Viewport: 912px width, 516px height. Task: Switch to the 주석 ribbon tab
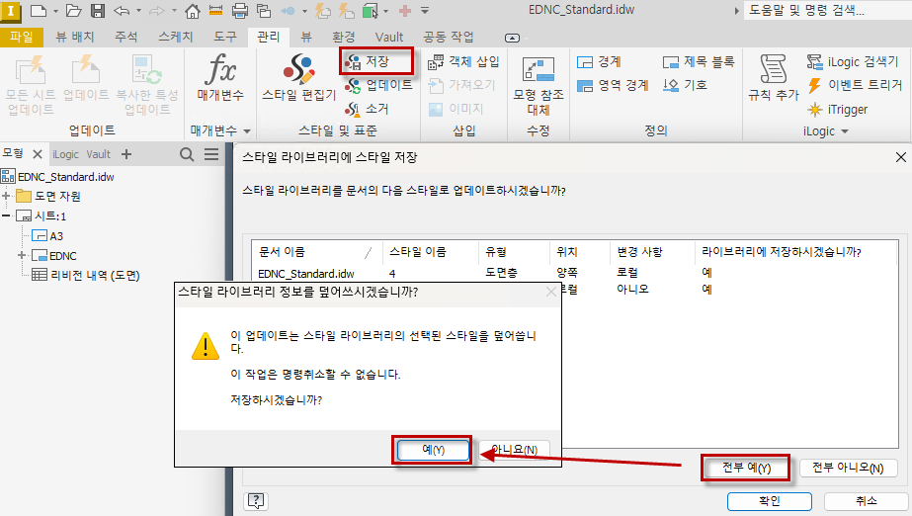coord(125,37)
